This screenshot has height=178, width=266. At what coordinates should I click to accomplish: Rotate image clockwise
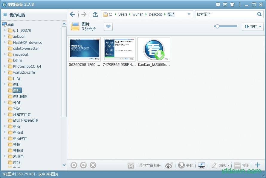tap(83, 165)
